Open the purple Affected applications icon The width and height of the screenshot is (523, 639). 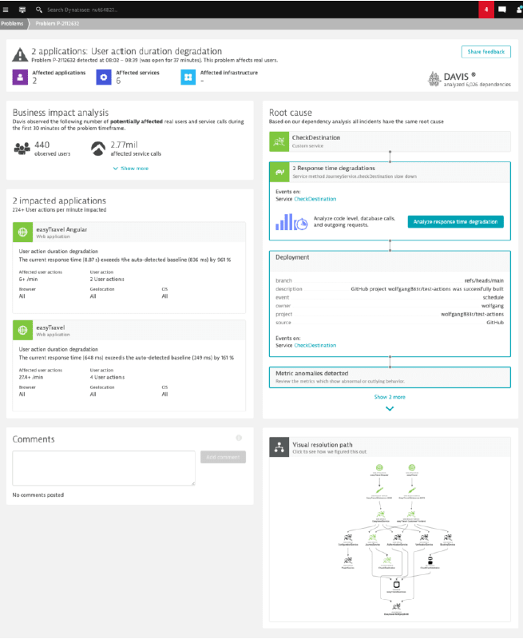pos(20,77)
